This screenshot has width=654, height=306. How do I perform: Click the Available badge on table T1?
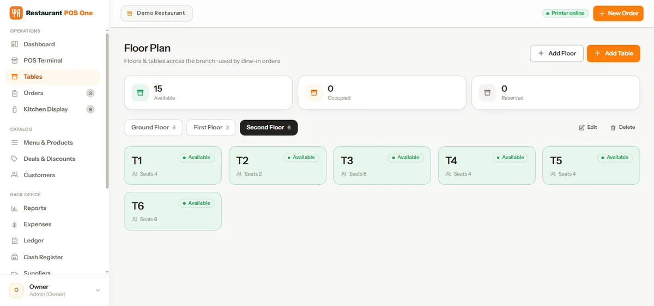click(x=196, y=158)
